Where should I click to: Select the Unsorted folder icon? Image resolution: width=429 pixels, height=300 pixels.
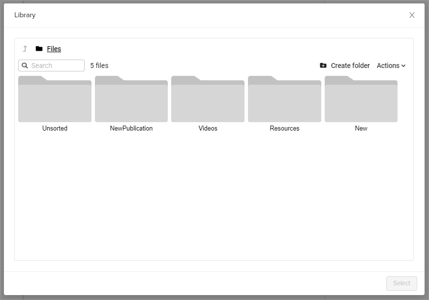click(55, 99)
